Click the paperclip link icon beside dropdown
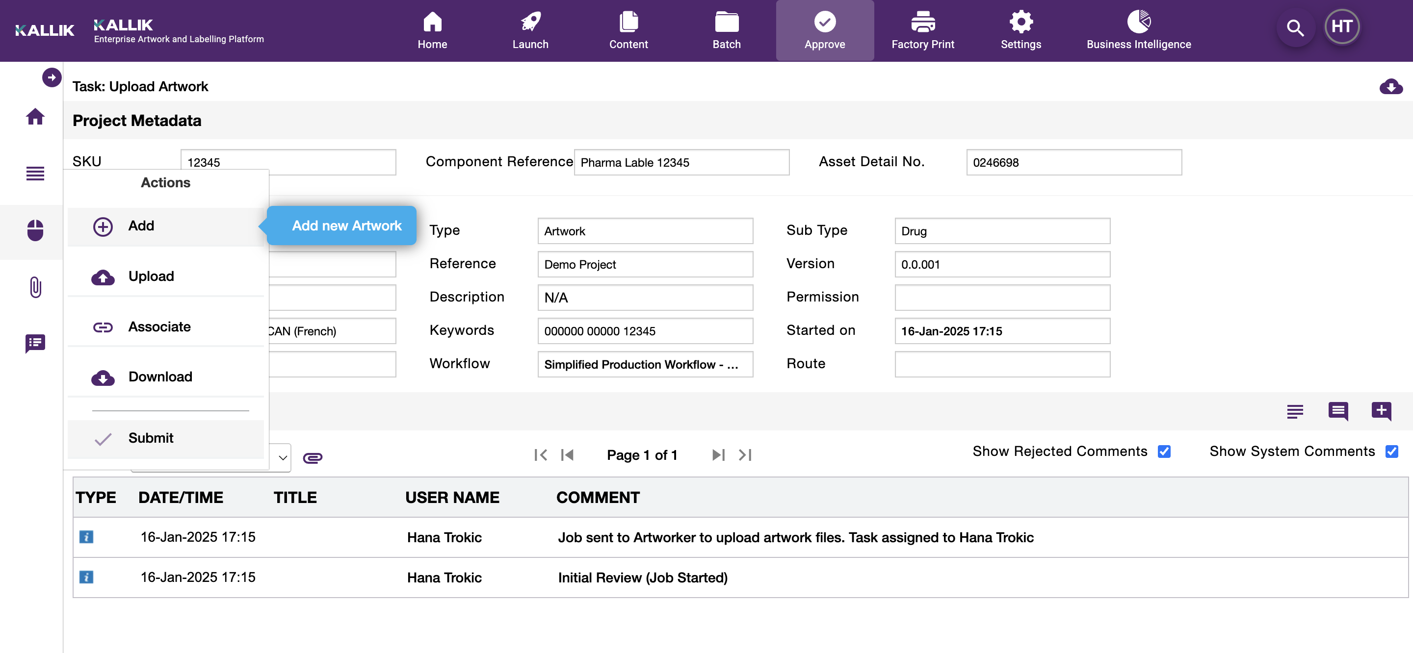 coord(312,457)
